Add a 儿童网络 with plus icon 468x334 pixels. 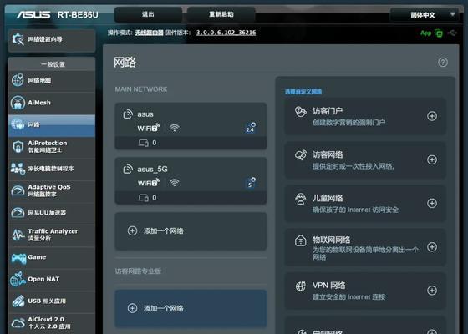(432, 203)
